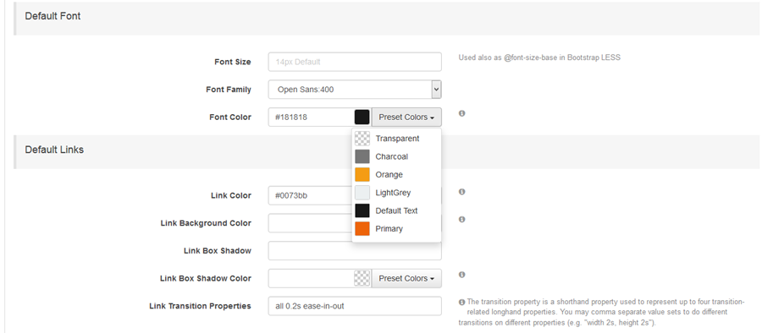Click info icon beside Link Box Shadow Color
This screenshot has height=333, width=762.
click(x=461, y=275)
